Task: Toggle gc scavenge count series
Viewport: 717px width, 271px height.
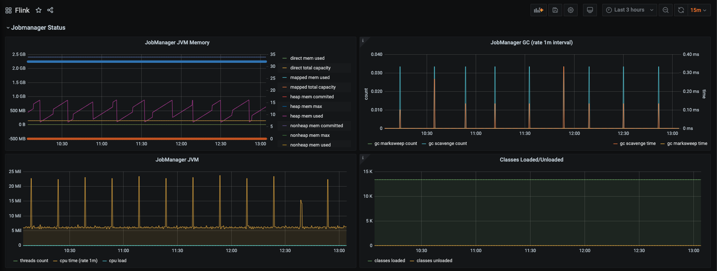Action: pos(447,143)
